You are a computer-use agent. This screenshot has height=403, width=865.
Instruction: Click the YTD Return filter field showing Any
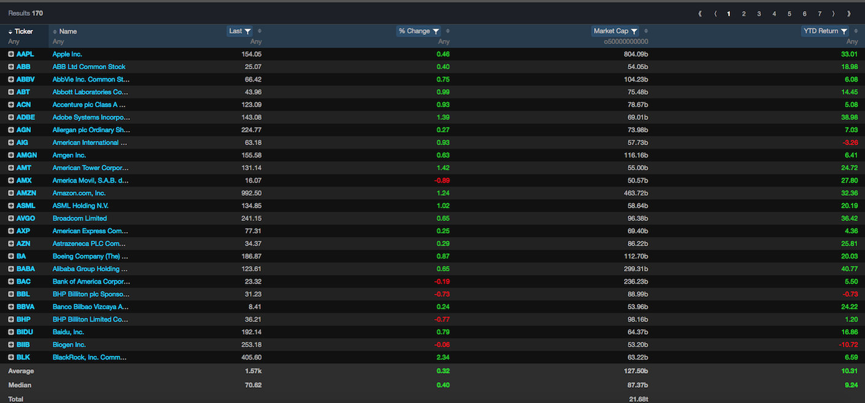[x=852, y=42]
